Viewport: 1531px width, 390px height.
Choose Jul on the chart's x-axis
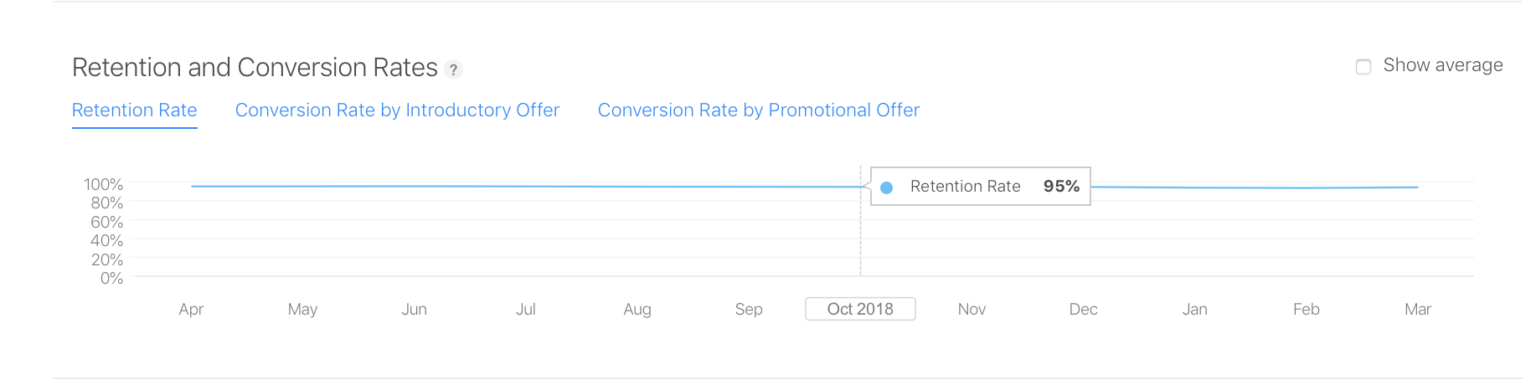pyautogui.click(x=525, y=310)
